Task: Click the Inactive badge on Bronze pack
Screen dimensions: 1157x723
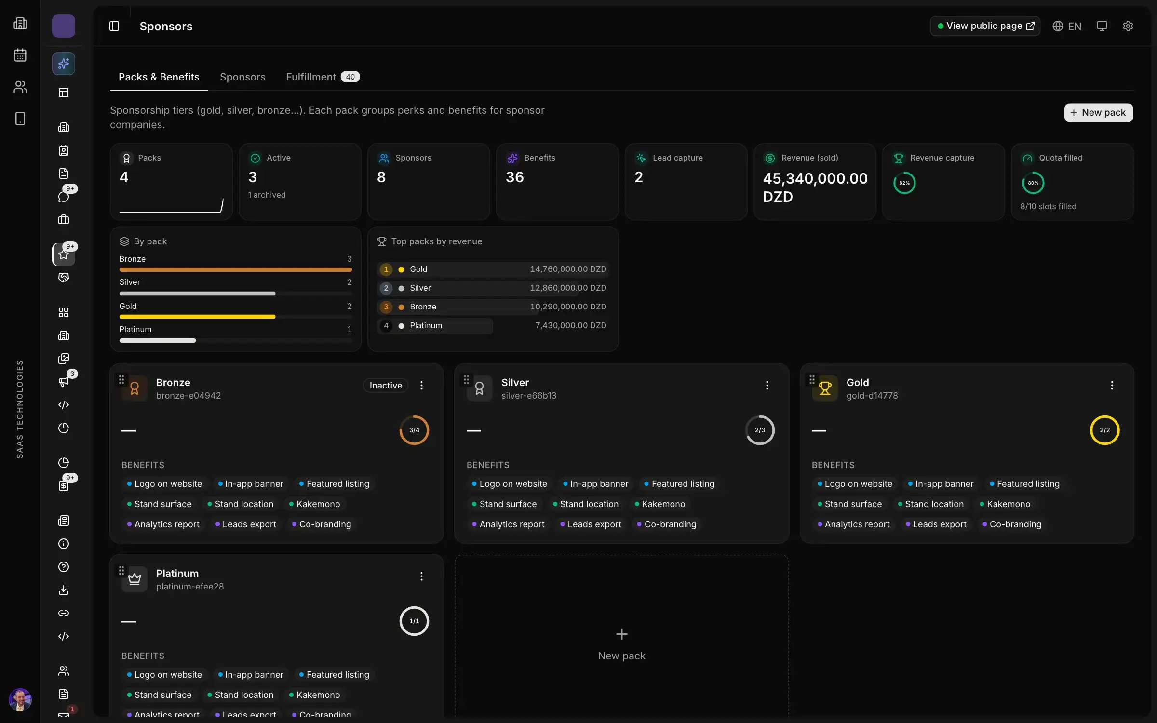Action: click(x=386, y=385)
